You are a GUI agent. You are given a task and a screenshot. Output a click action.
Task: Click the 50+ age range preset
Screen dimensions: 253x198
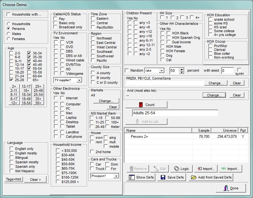click(x=38, y=103)
